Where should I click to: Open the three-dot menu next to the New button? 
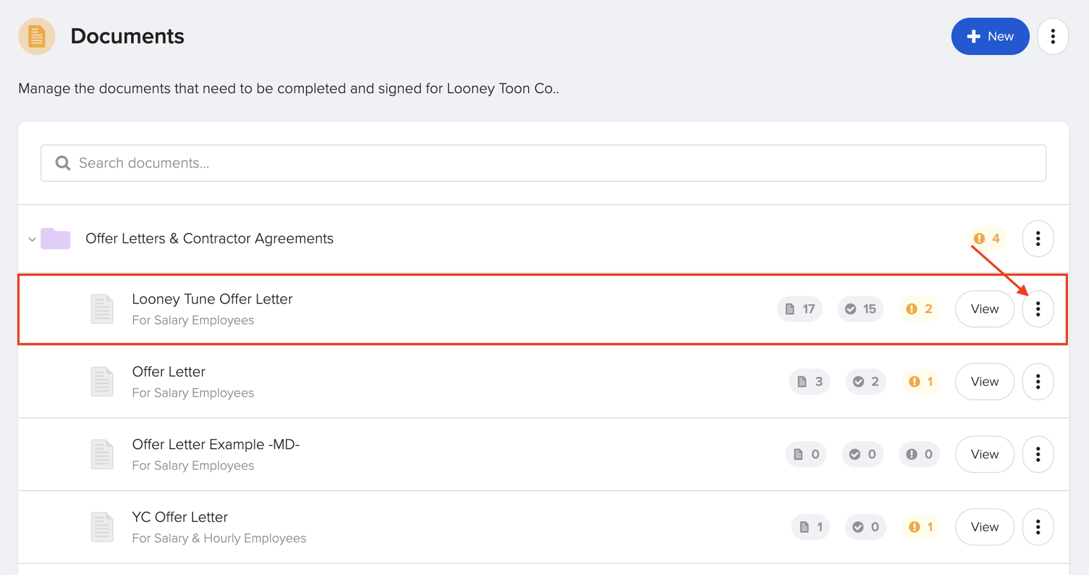point(1053,36)
